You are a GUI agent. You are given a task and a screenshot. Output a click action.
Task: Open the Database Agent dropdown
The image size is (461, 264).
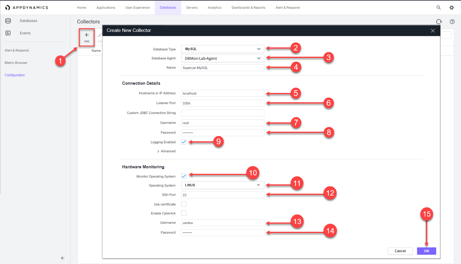[223, 58]
